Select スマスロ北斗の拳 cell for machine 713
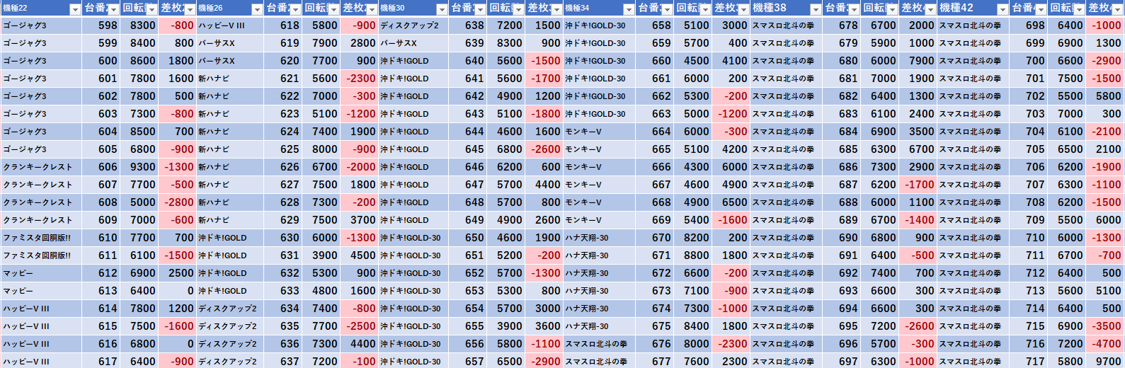Viewport: 1125px width, 368px height. [973, 291]
